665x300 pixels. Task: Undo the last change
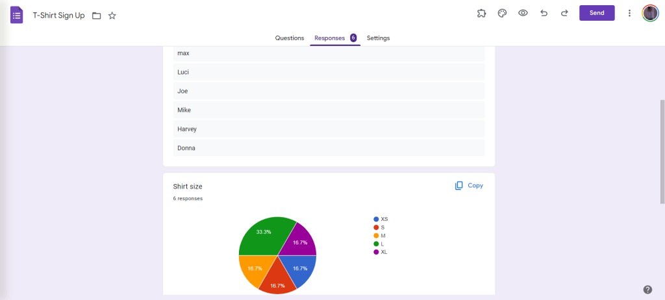544,13
